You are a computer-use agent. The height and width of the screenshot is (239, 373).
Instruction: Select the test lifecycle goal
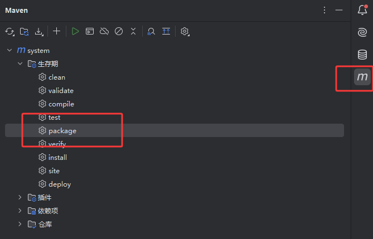pyautogui.click(x=175, y=117)
